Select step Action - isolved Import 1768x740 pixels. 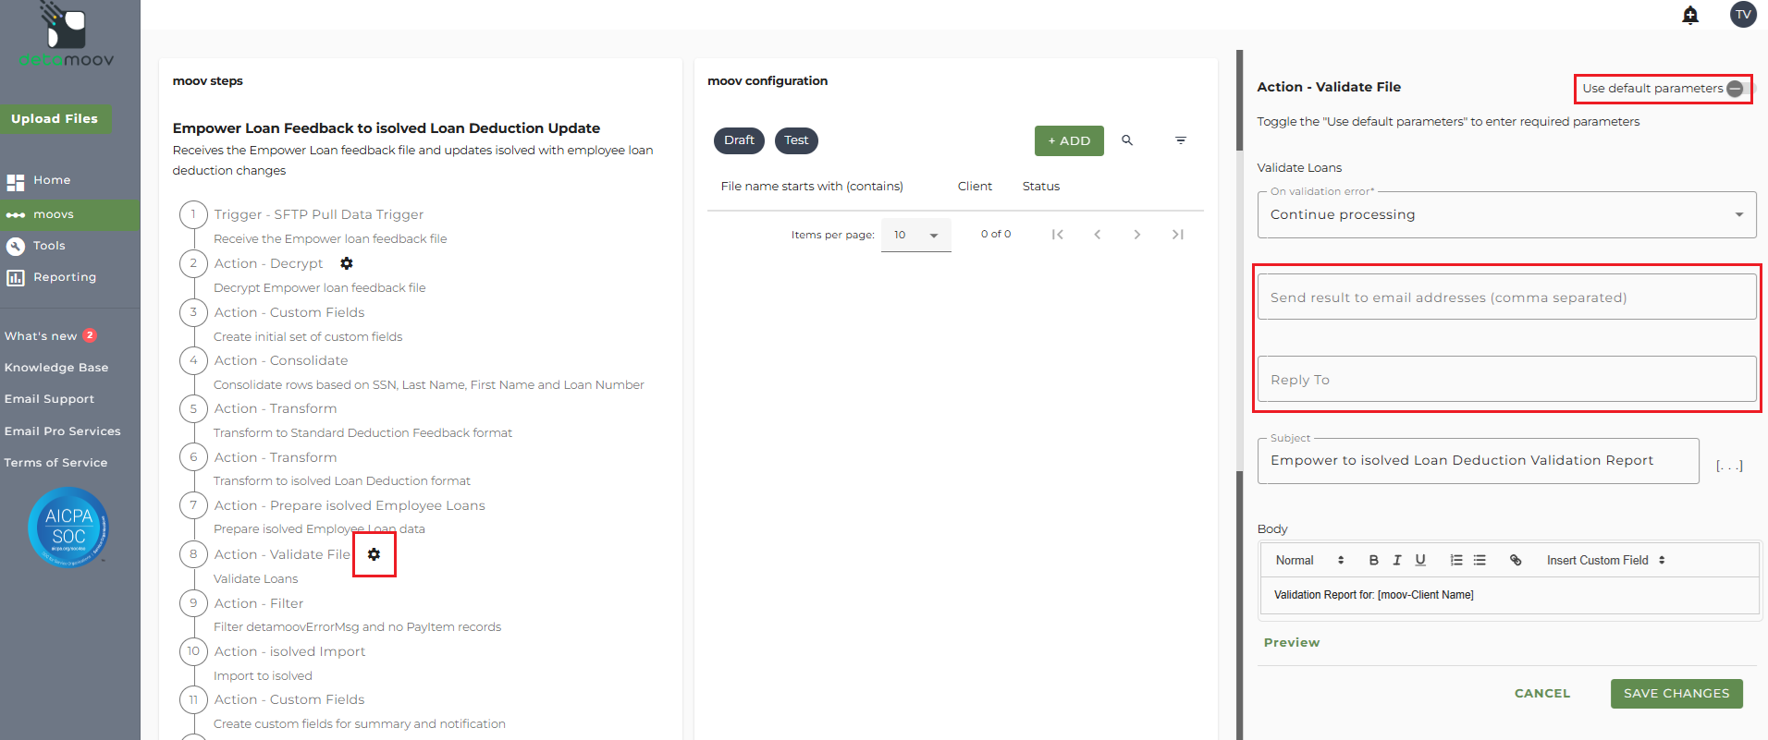pos(289,651)
